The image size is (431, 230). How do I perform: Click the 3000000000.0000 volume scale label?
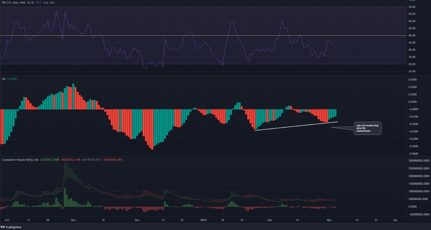pyautogui.click(x=419, y=160)
